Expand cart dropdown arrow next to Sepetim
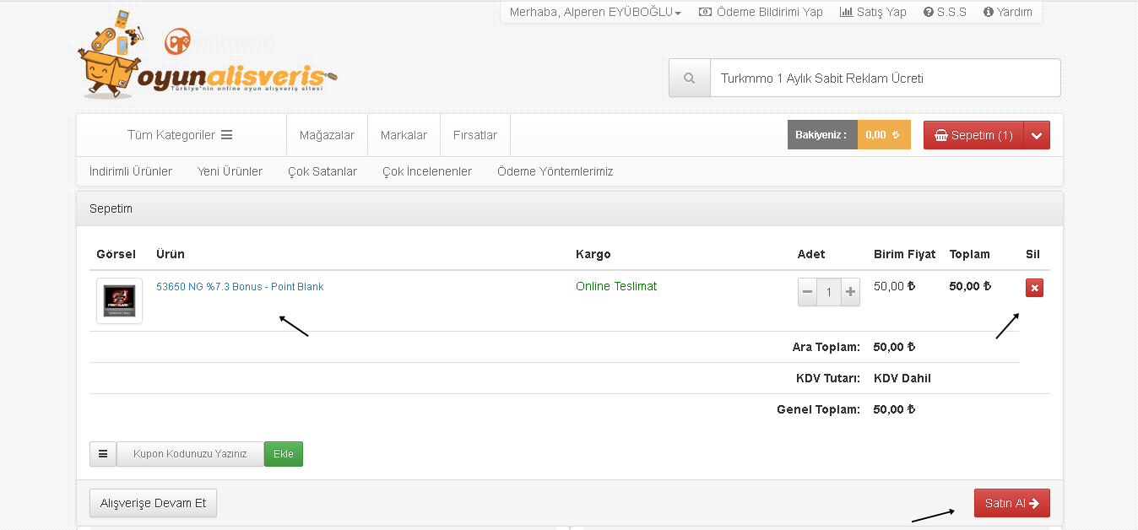This screenshot has height=530, width=1138. (1037, 135)
